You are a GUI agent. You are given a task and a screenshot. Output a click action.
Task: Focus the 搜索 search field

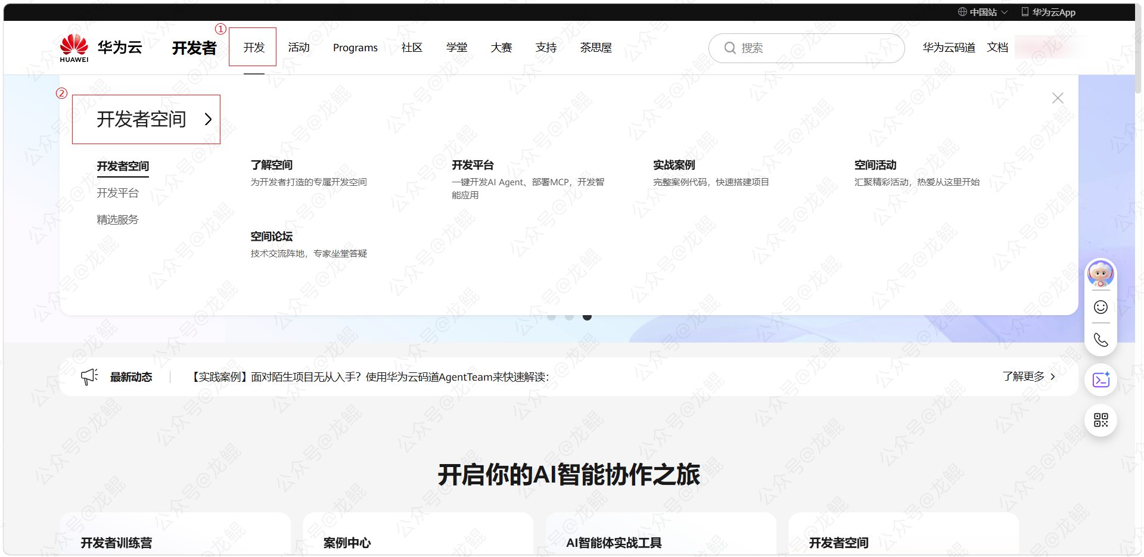[807, 48]
